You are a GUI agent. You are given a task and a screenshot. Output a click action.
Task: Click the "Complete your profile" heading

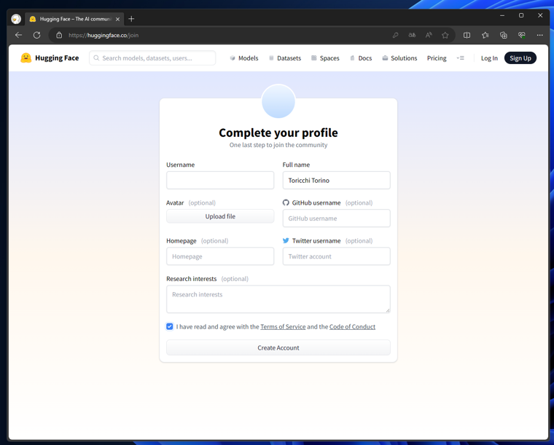pos(278,133)
